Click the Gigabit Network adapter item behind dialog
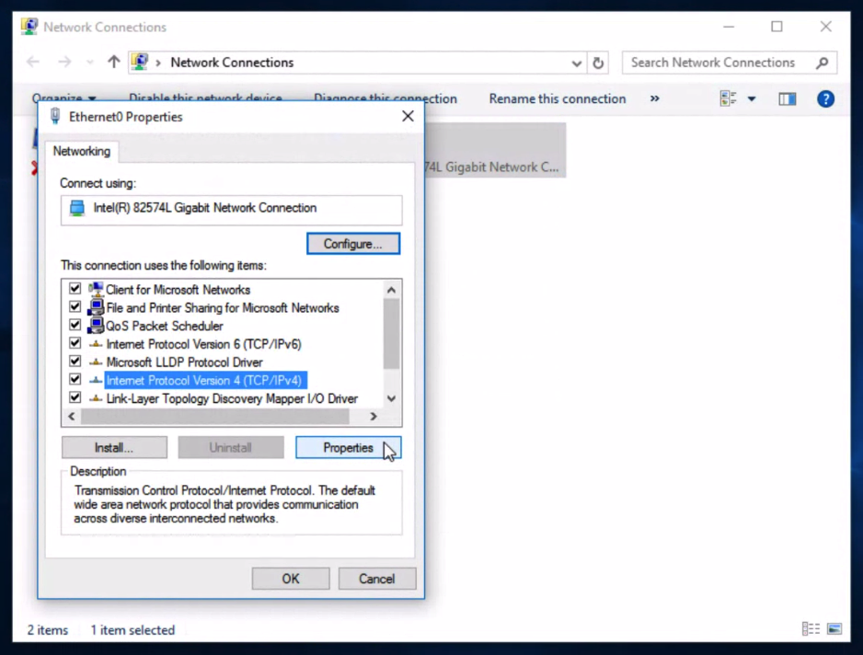Image resolution: width=863 pixels, height=655 pixels. 495,150
